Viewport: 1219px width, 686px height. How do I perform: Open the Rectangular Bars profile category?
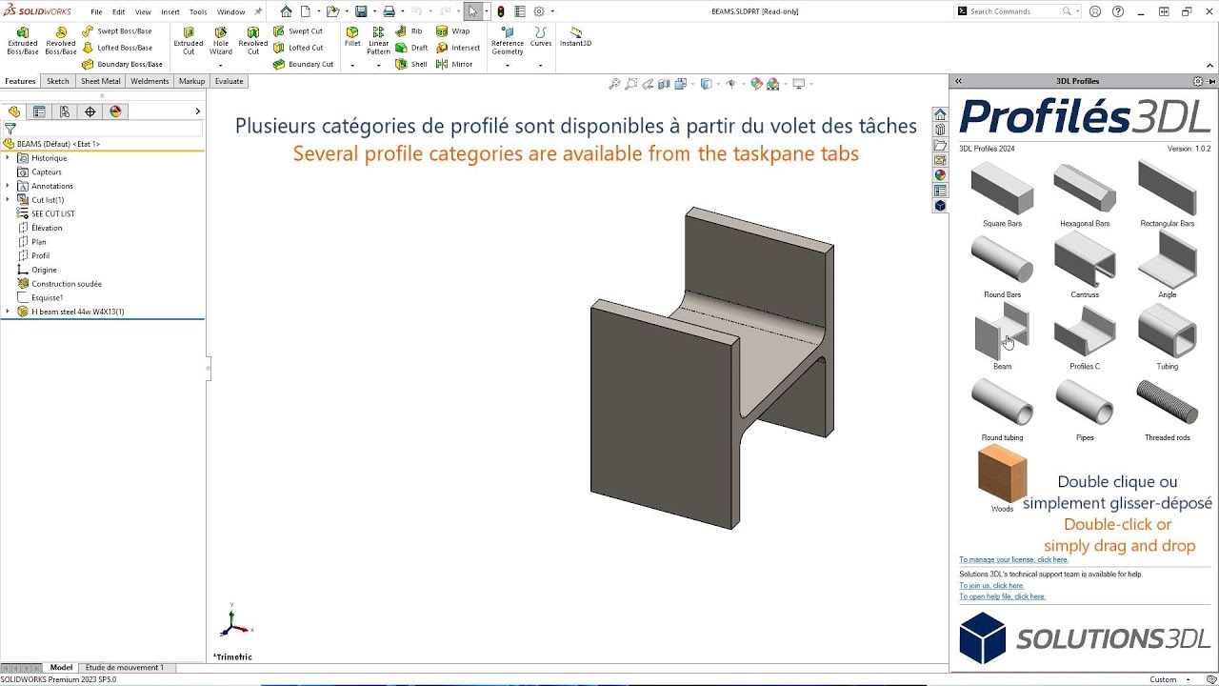click(x=1167, y=195)
